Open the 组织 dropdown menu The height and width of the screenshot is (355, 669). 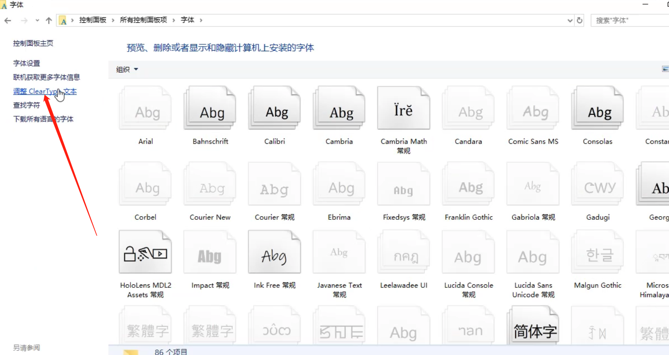(127, 69)
